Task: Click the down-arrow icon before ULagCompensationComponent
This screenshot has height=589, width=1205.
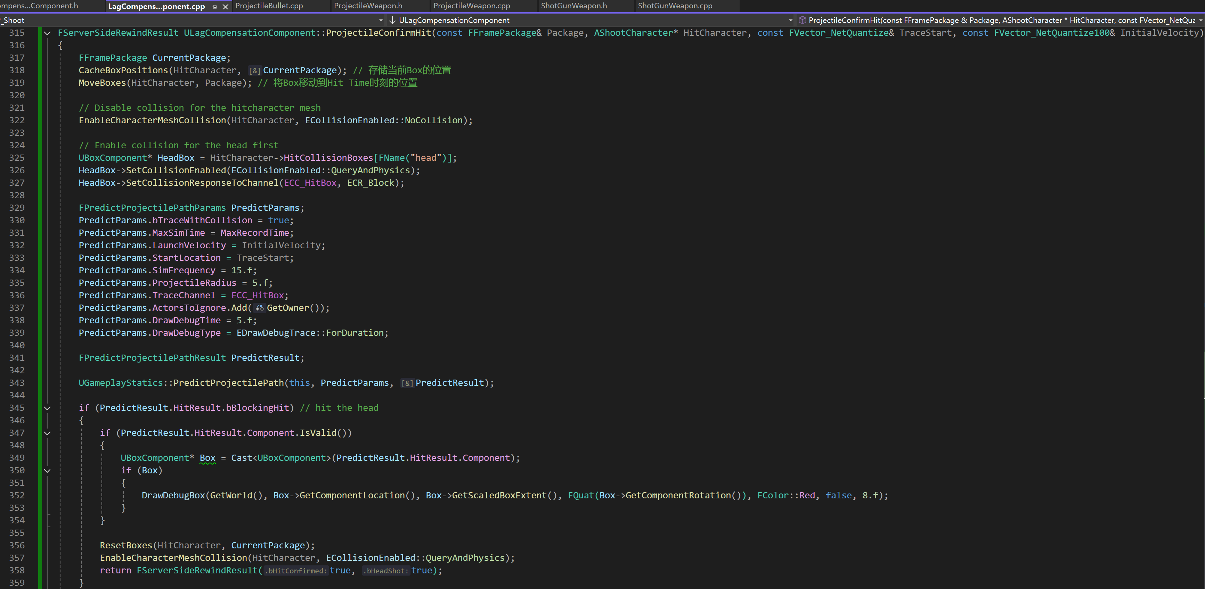Action: coord(392,20)
